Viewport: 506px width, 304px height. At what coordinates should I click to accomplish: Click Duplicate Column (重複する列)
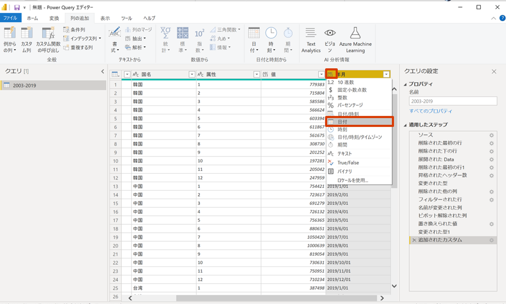click(x=78, y=47)
